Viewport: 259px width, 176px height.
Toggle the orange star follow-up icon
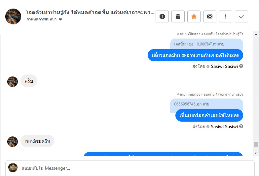tap(194, 16)
